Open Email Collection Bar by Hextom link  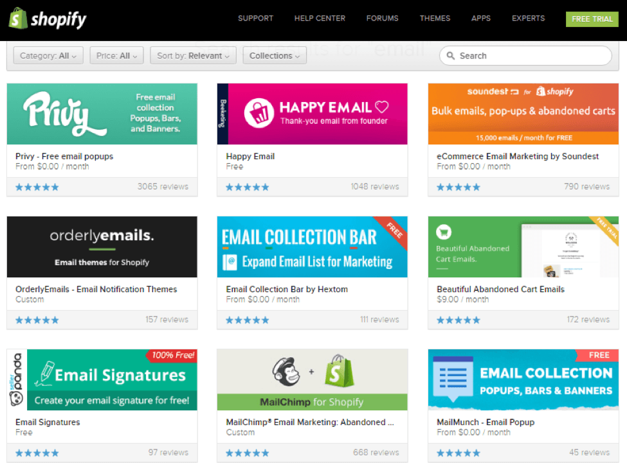(287, 289)
